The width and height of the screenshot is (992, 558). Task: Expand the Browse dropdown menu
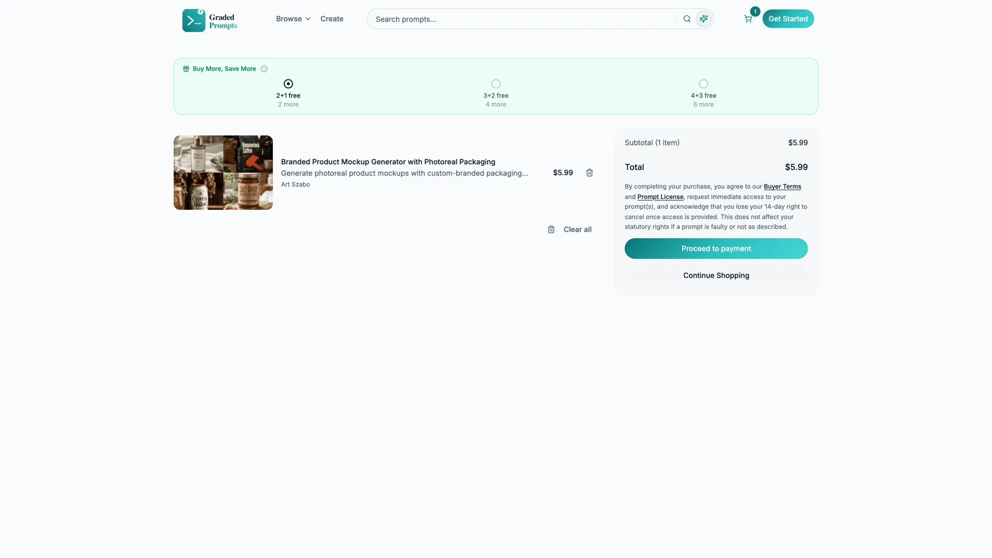point(293,19)
